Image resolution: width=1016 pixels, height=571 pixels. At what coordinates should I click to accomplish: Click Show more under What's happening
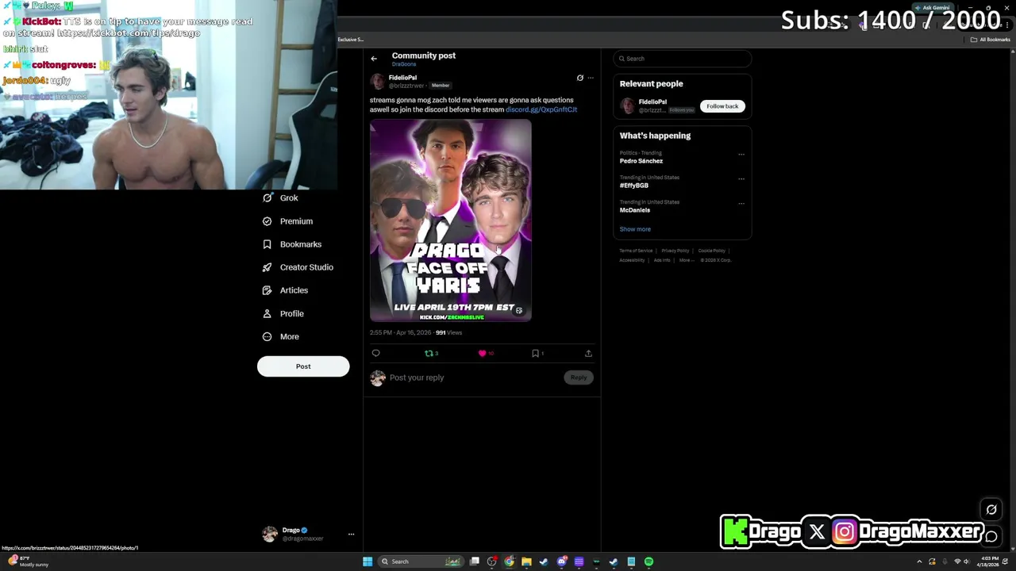click(x=635, y=229)
